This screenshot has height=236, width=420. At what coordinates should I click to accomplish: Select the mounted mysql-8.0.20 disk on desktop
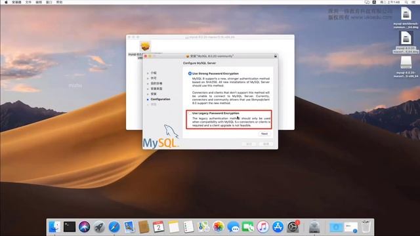click(x=406, y=63)
